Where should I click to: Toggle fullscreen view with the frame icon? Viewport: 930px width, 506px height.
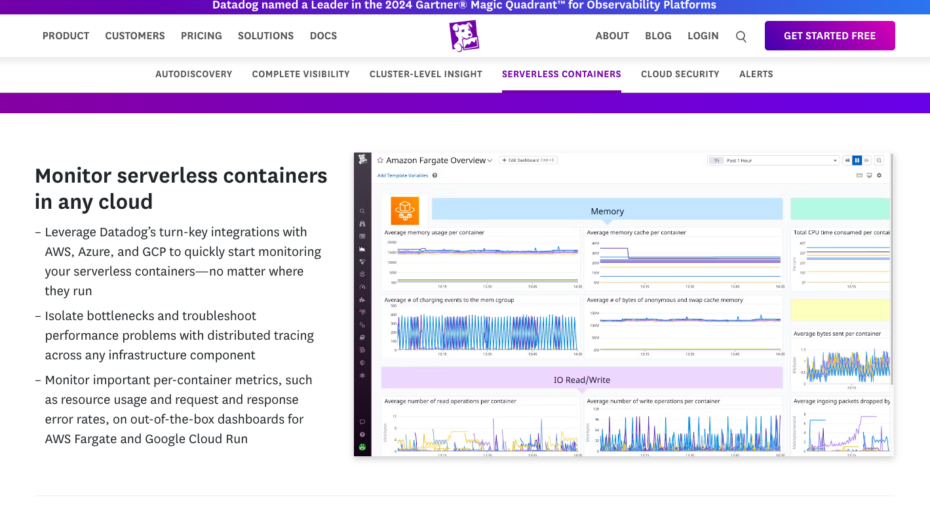(x=861, y=175)
